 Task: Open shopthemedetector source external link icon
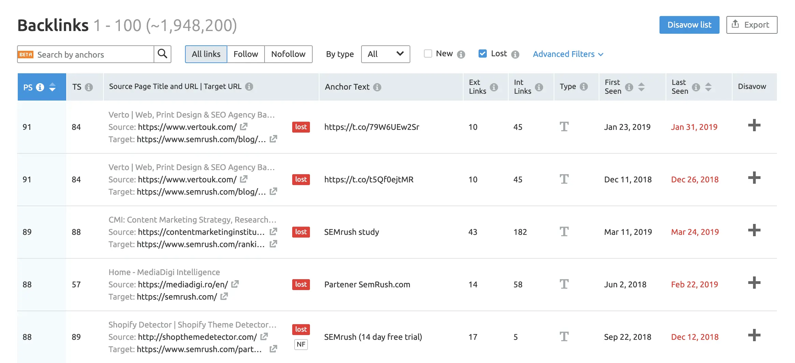pos(264,336)
